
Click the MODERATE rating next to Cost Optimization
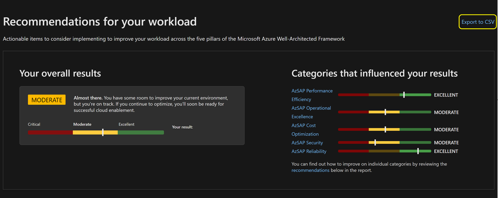(446, 130)
